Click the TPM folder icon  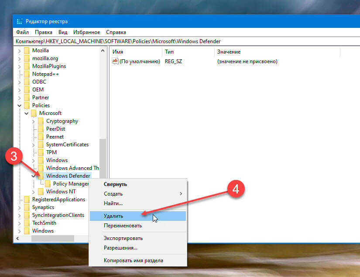[41, 152]
